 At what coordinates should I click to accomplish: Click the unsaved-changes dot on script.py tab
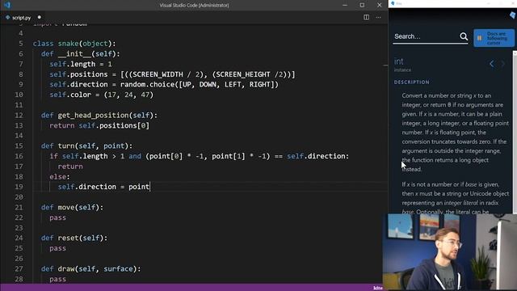40,17
